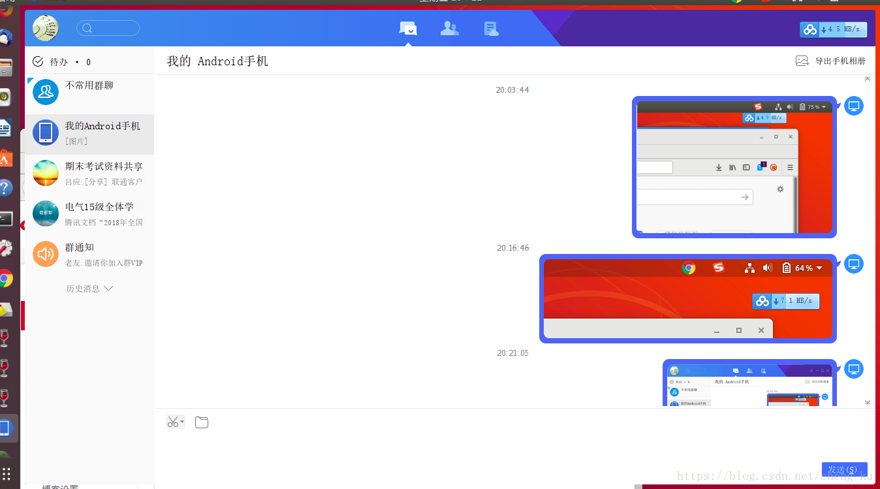The image size is (880, 489).
Task: Expand 历史消息 message history
Action: (89, 288)
